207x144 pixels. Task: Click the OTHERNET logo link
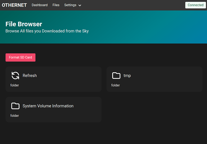[x=14, y=5]
